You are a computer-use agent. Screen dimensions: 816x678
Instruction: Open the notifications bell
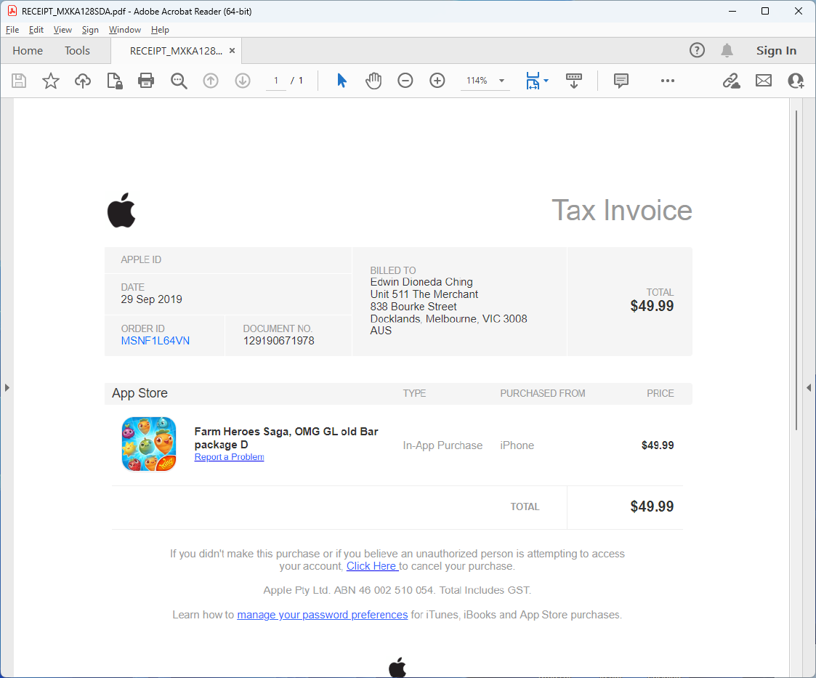click(x=727, y=50)
